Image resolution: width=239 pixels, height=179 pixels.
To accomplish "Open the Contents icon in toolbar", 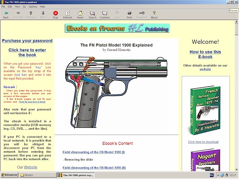I will pos(104,13).
